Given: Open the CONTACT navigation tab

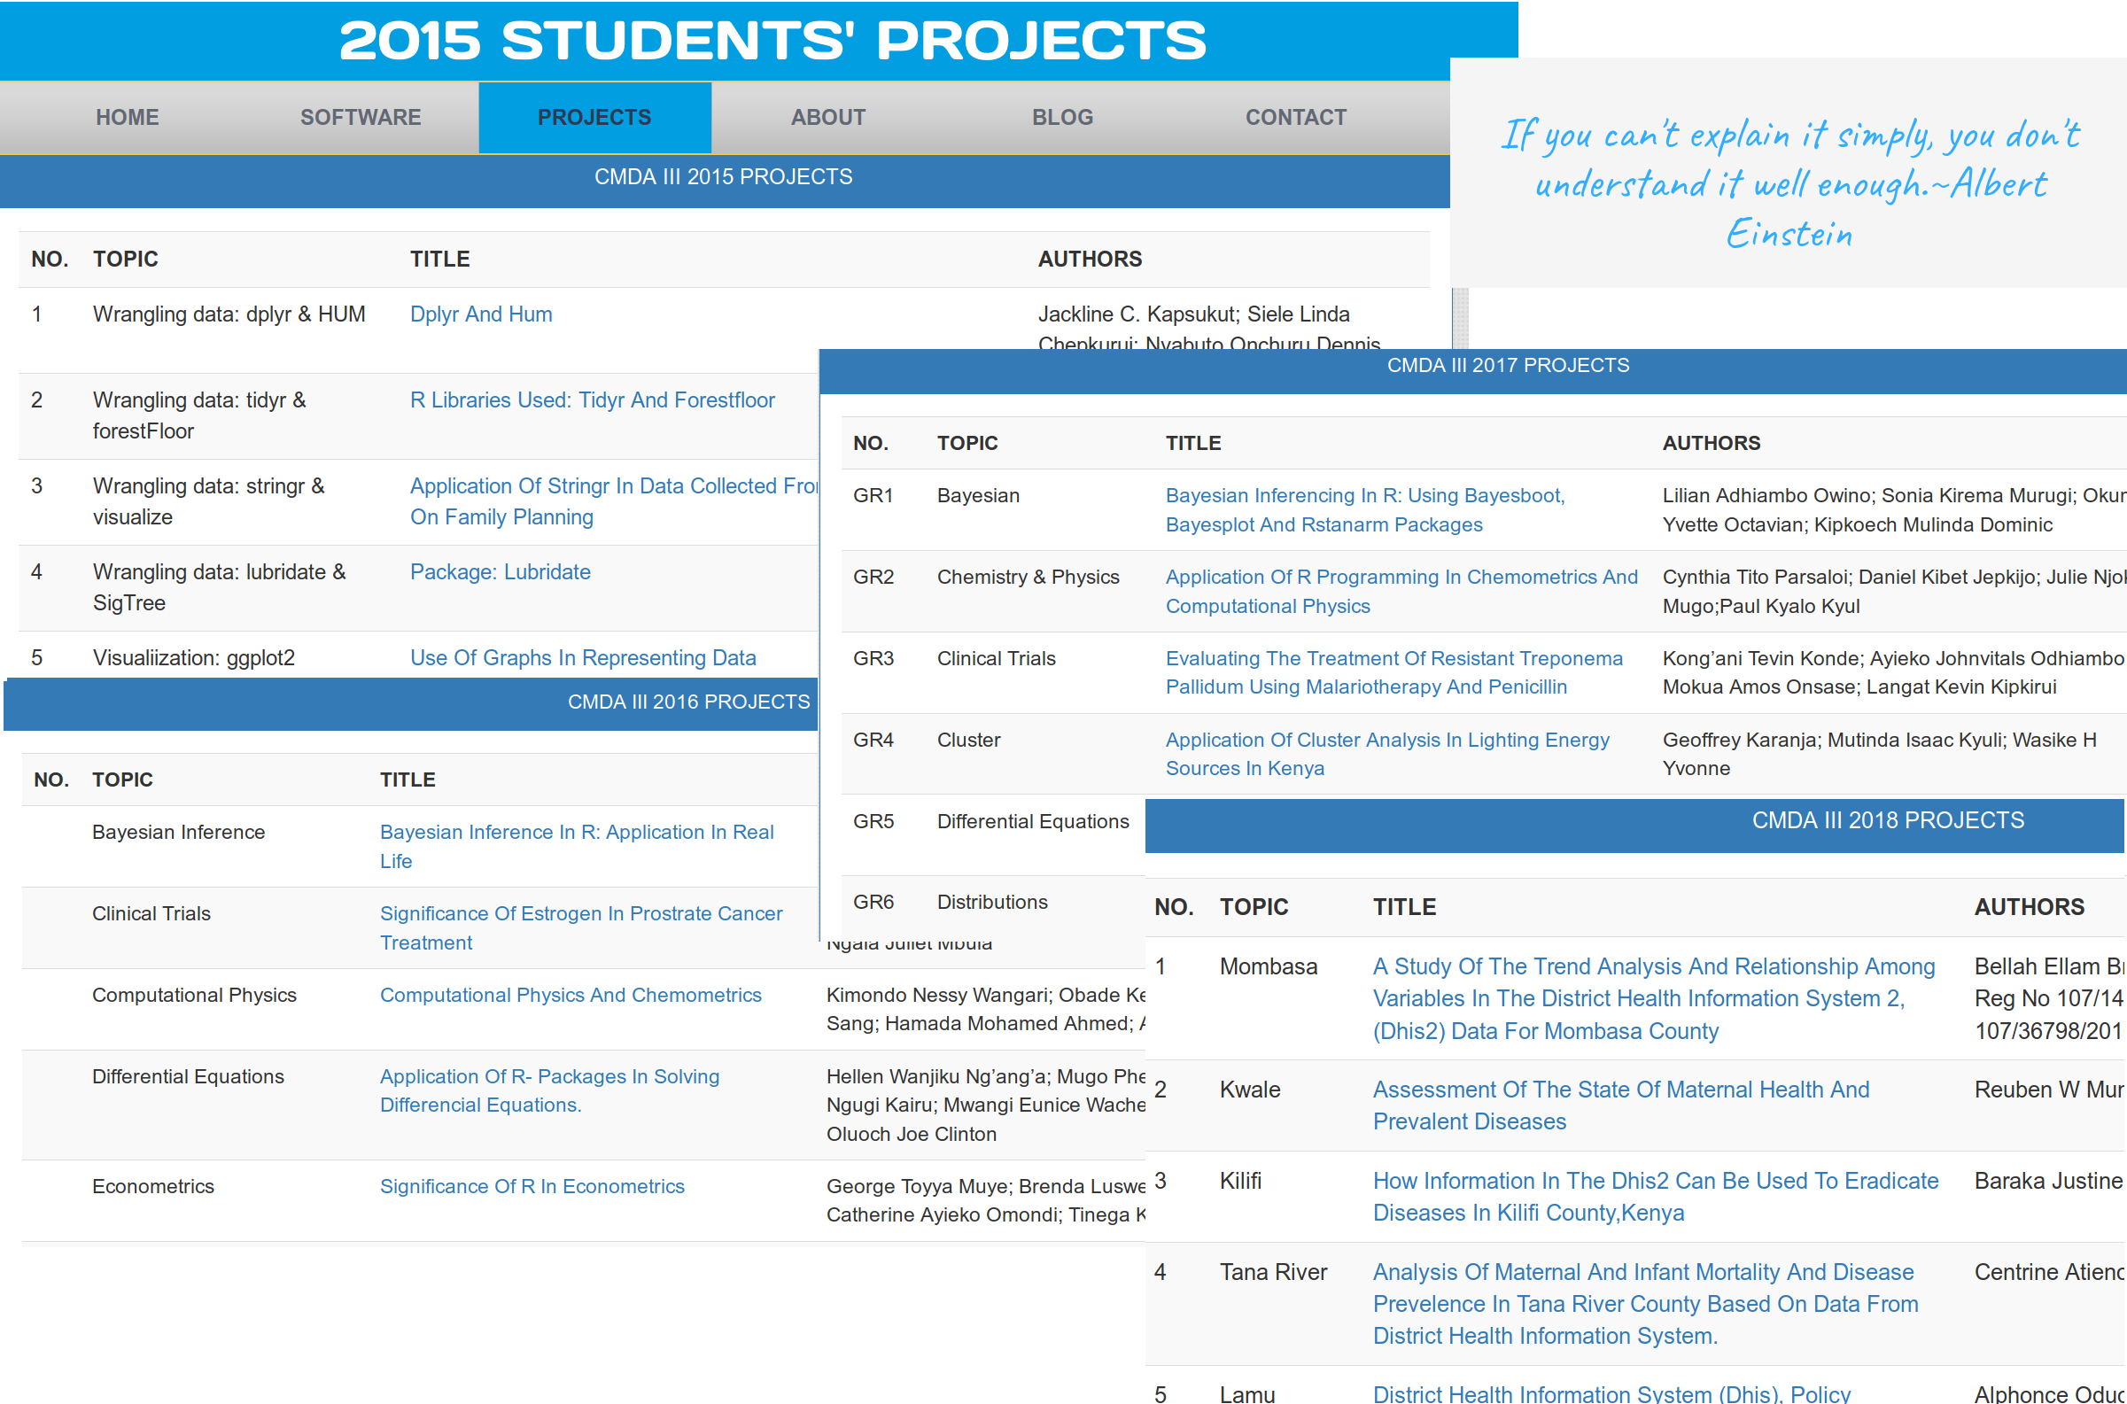Looking at the screenshot, I should 1296,117.
